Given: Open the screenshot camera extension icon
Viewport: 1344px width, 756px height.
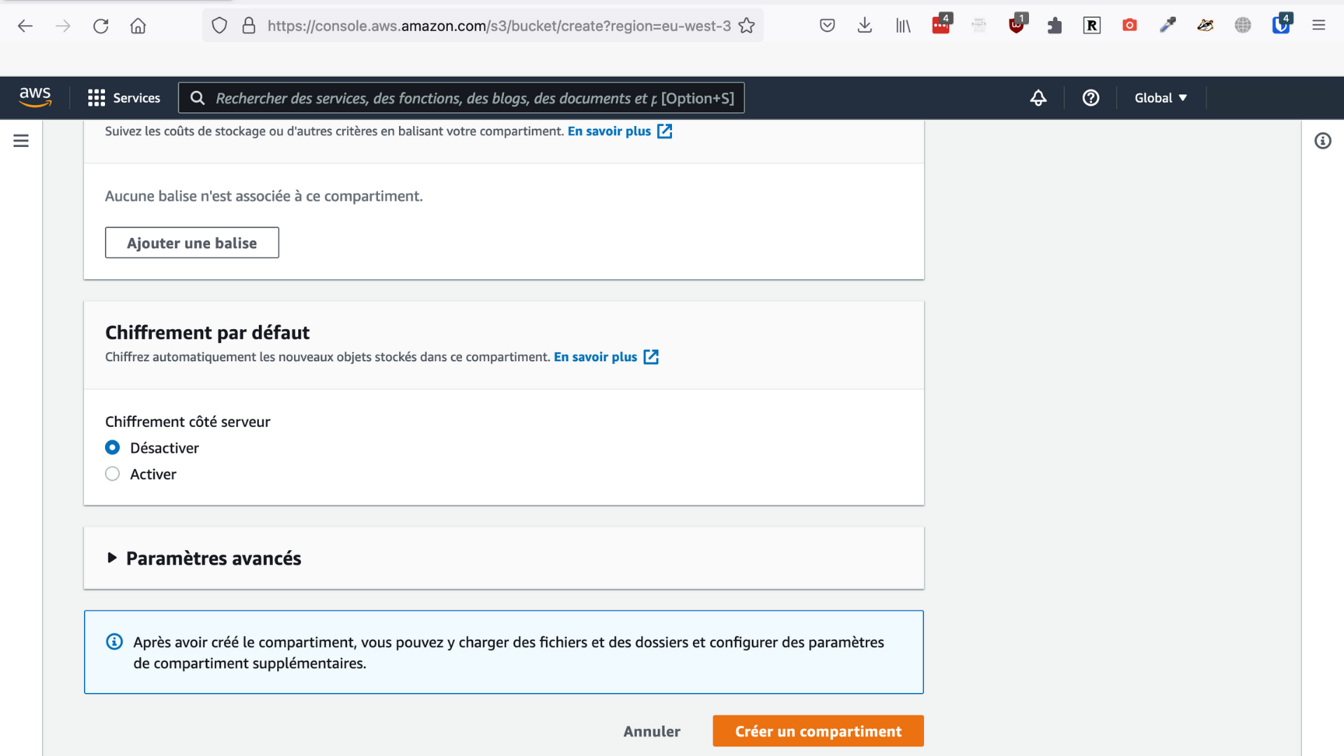Looking at the screenshot, I should click(x=1129, y=25).
